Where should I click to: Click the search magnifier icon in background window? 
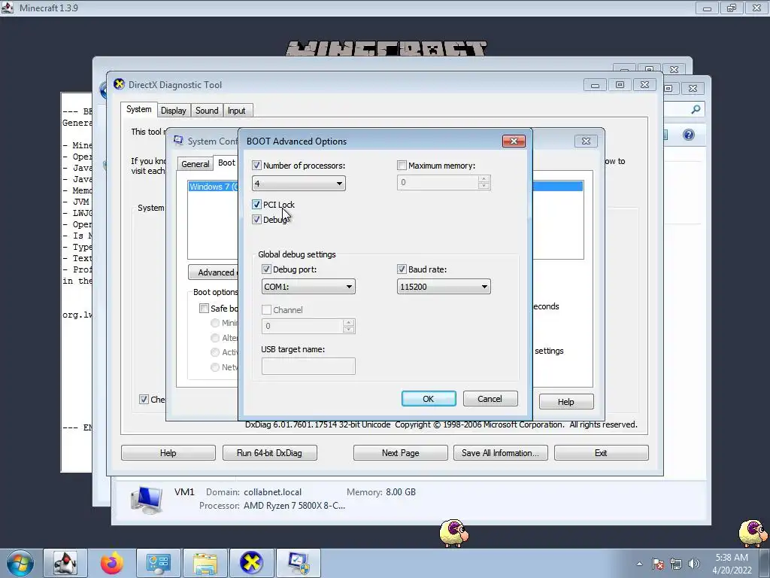(696, 110)
